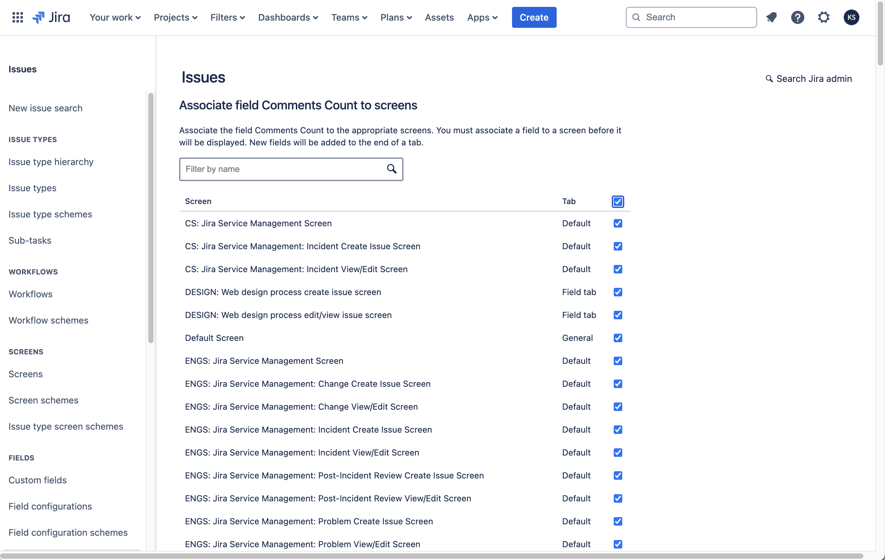This screenshot has width=885, height=560.
Task: Open the KS profile avatar
Action: (851, 17)
